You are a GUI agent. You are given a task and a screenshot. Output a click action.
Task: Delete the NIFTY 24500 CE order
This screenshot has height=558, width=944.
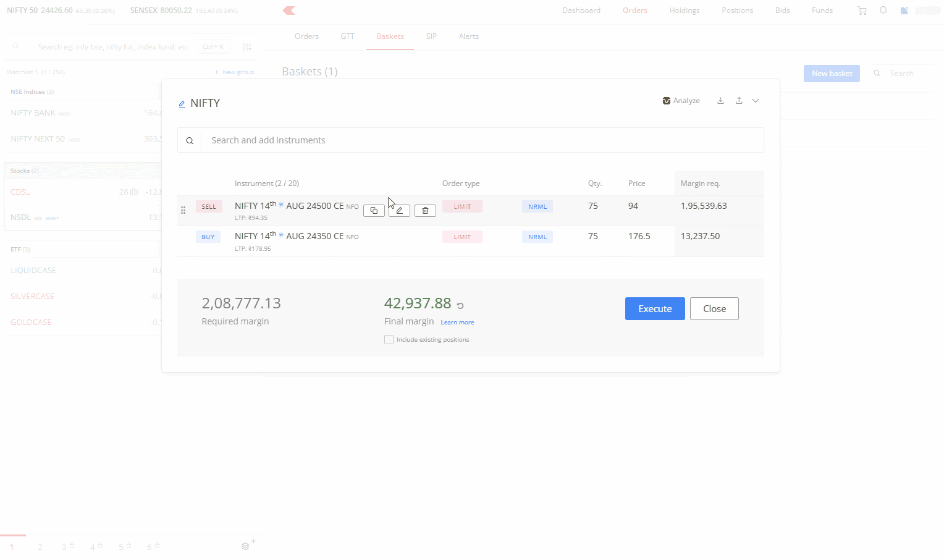(425, 211)
